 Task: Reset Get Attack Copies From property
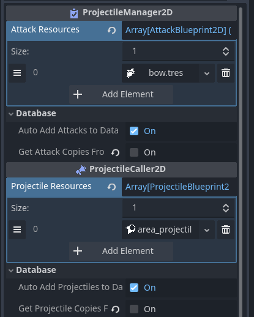115,152
